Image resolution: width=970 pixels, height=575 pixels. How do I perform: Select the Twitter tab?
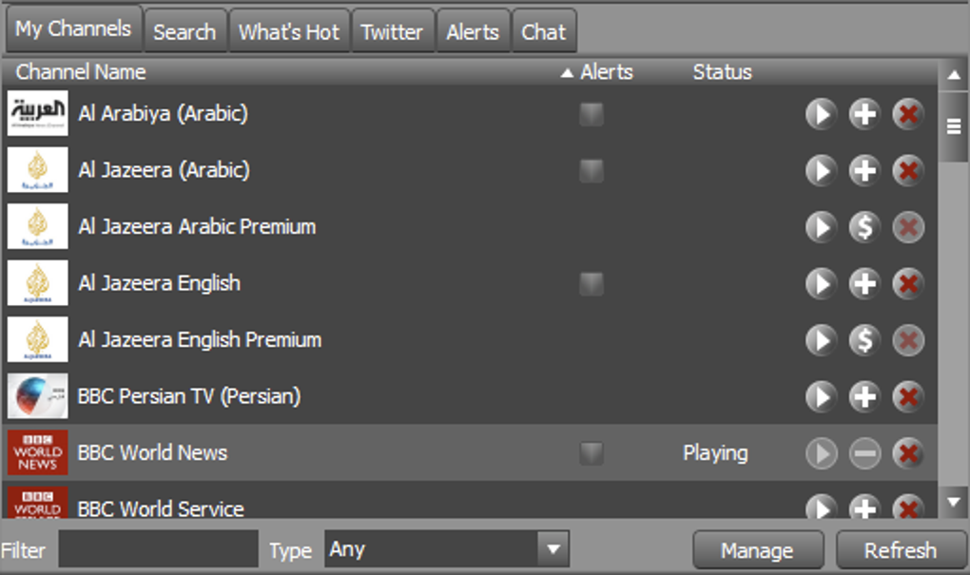click(x=392, y=31)
